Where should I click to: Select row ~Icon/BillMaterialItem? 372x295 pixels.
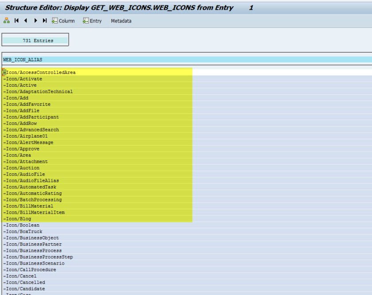coord(187,213)
